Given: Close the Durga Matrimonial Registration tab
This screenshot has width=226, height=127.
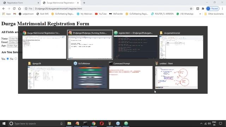Looking at the screenshot, I should click(x=78, y=3).
